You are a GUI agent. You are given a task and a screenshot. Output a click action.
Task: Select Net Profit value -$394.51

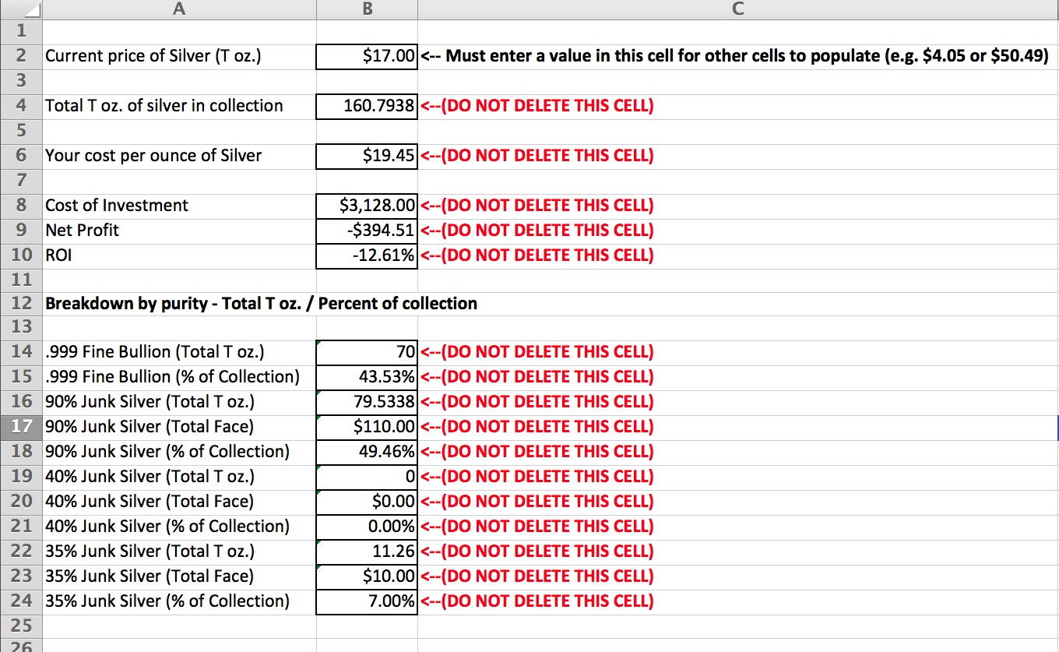(367, 231)
